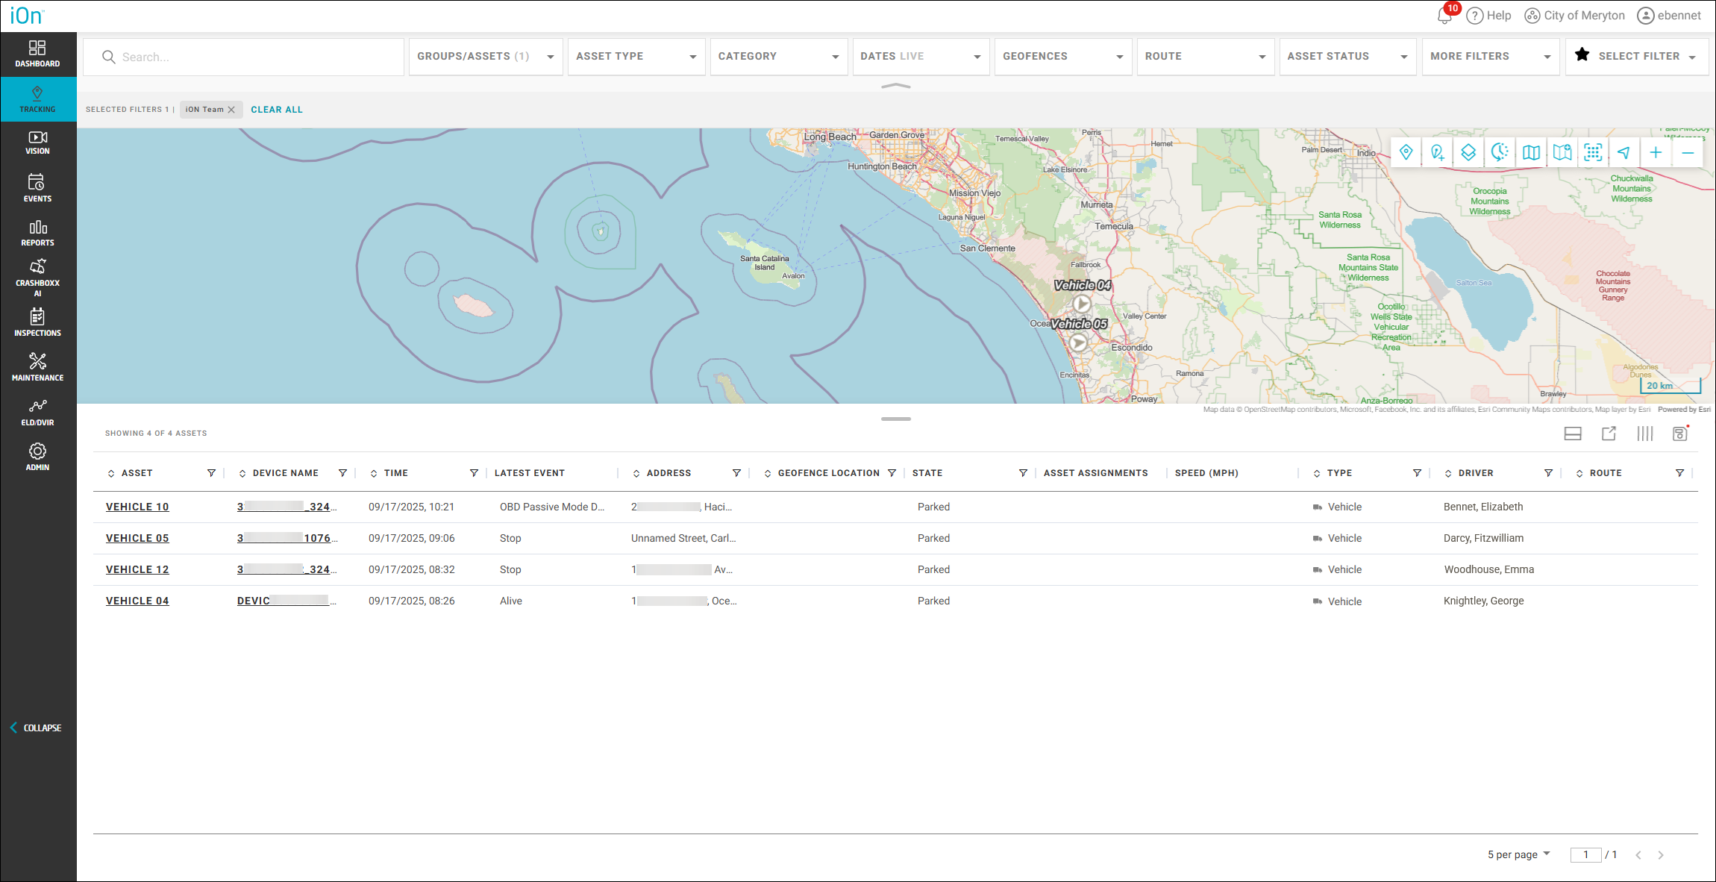The image size is (1716, 882).
Task: Toggle the Asset column filter
Action: click(x=211, y=473)
